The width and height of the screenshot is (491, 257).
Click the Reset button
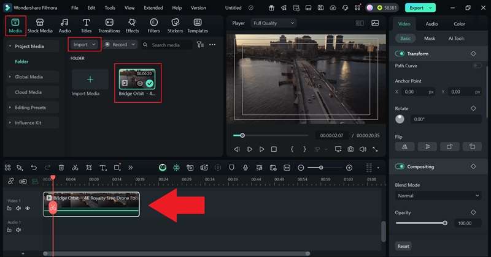403,246
